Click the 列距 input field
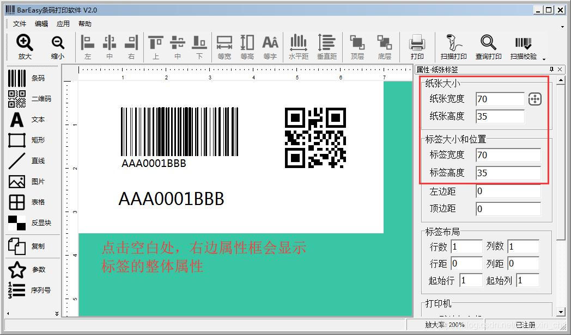 pyautogui.click(x=524, y=263)
